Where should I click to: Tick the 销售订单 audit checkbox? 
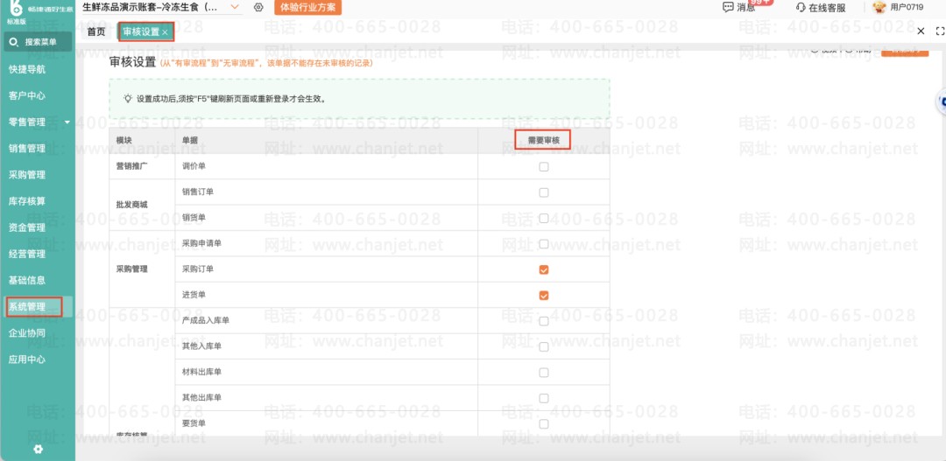pos(544,192)
